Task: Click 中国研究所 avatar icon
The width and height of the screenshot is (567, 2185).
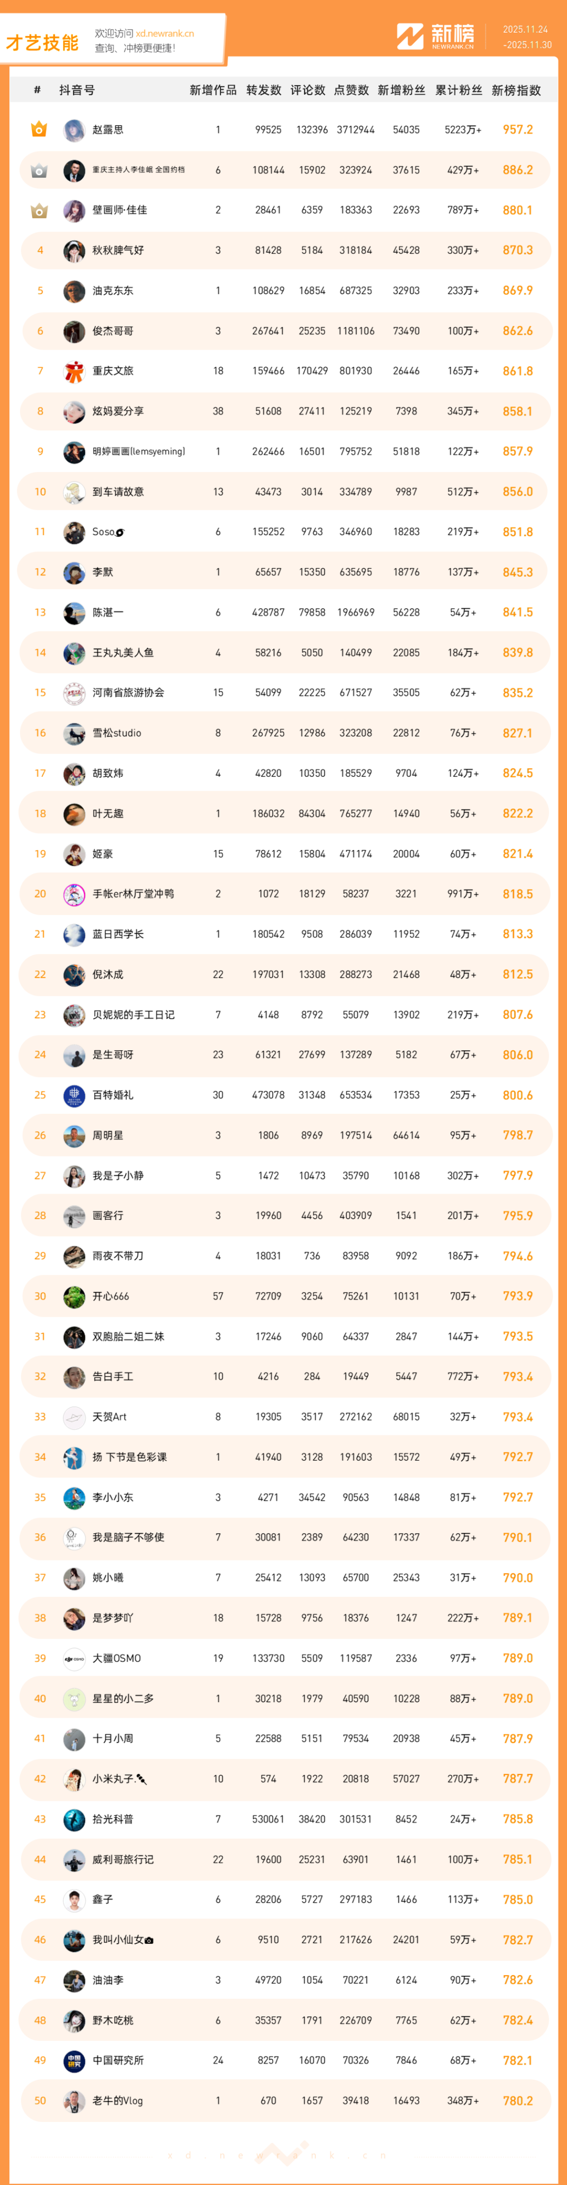Action: click(73, 2060)
